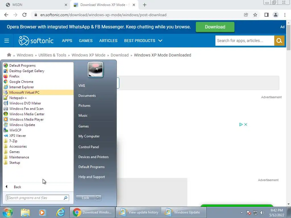Viewport: 291px width, 218px height.
Task: Click the Chrome back arrow
Action: pyautogui.click(x=6, y=15)
